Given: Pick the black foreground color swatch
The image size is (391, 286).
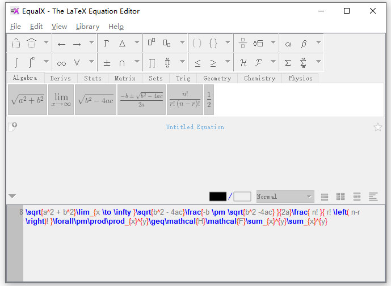Looking at the screenshot, I should (218, 197).
